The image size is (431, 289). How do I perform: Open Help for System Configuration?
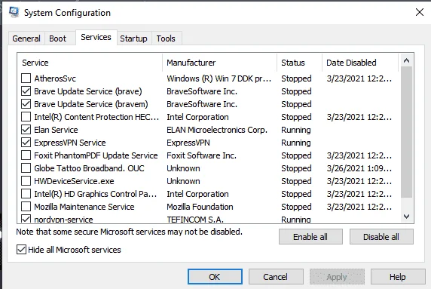point(398,277)
